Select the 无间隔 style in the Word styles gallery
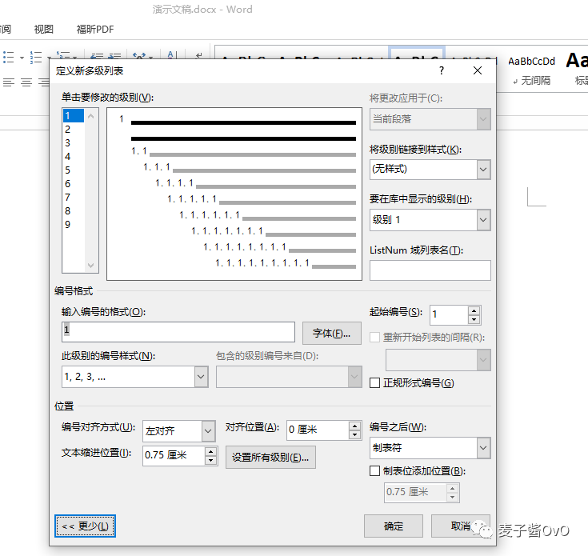Viewport: 588px width, 556px height. (532, 70)
